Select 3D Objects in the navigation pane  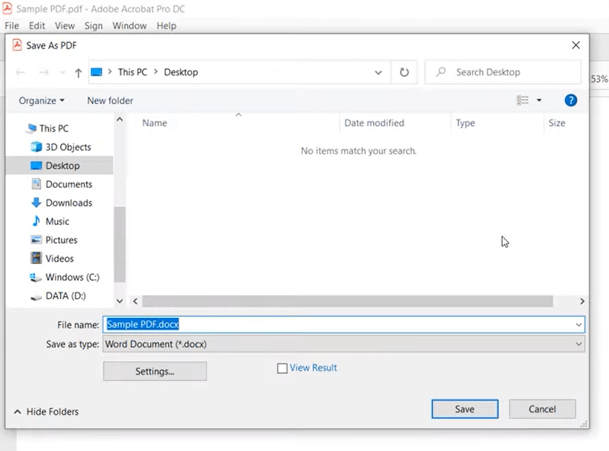(x=65, y=147)
